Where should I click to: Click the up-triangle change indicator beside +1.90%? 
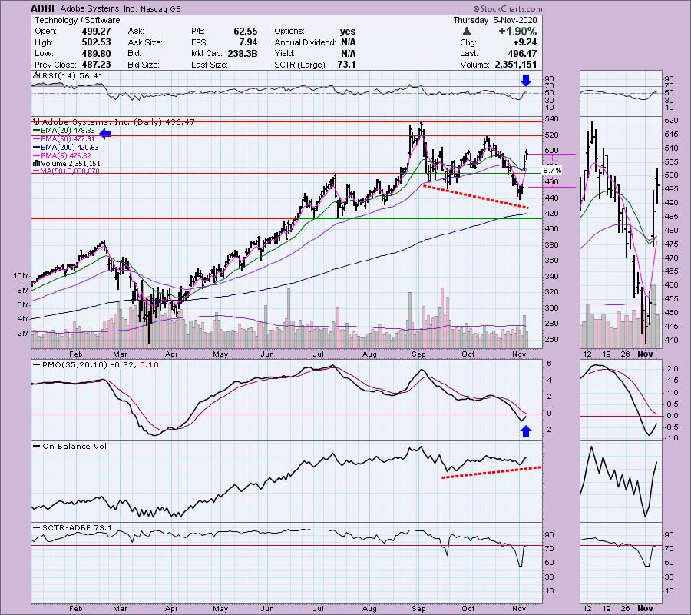tap(467, 32)
